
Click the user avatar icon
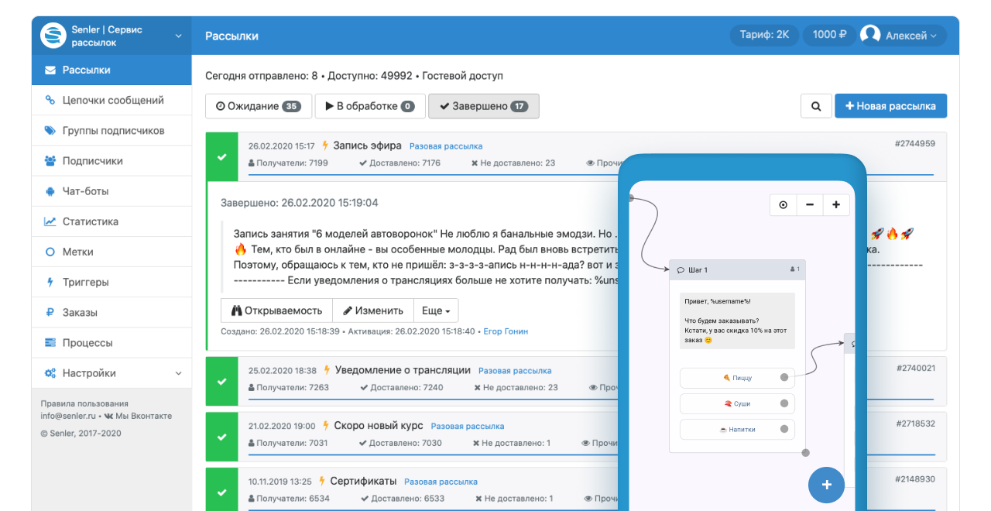[871, 35]
